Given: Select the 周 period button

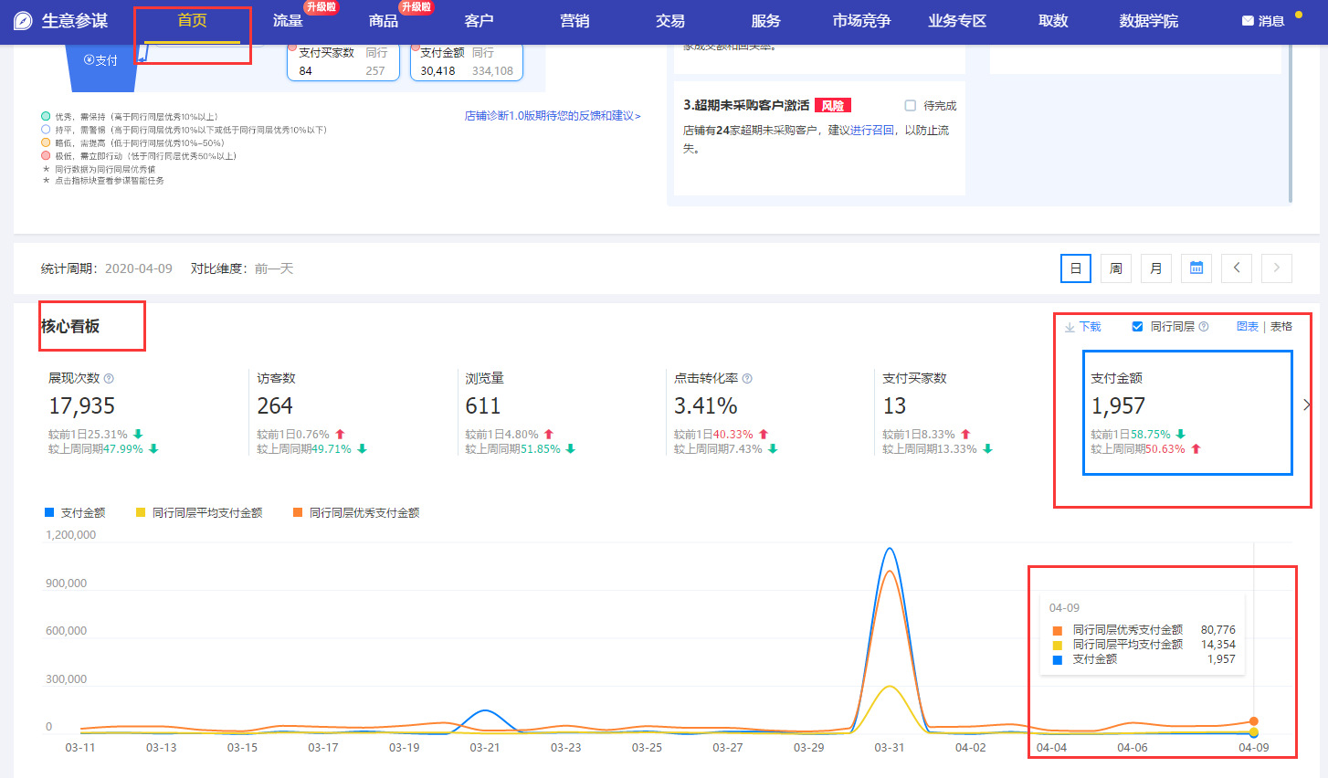Looking at the screenshot, I should 1116,268.
